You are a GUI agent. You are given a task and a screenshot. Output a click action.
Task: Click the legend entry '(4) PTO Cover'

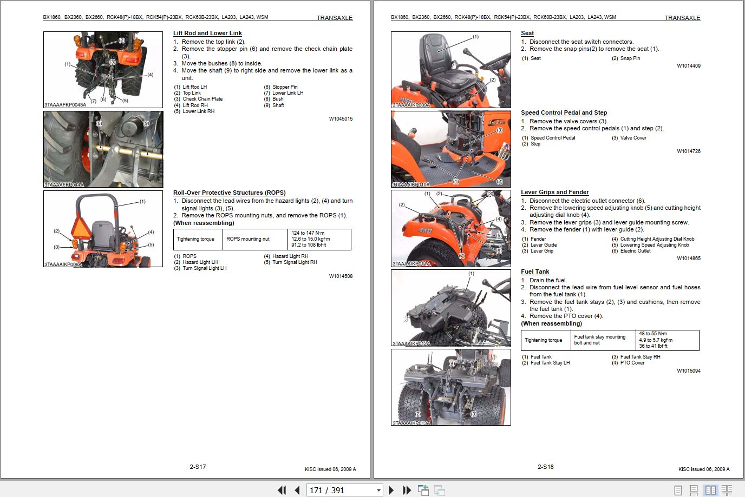(628, 363)
